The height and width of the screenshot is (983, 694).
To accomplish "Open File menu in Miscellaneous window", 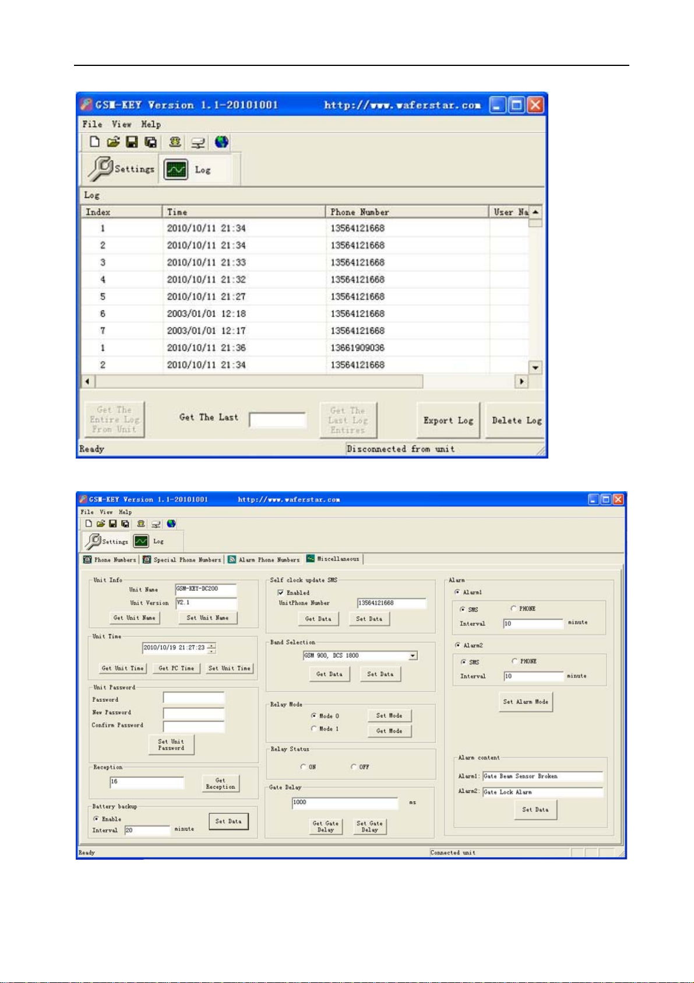I will tap(87, 512).
